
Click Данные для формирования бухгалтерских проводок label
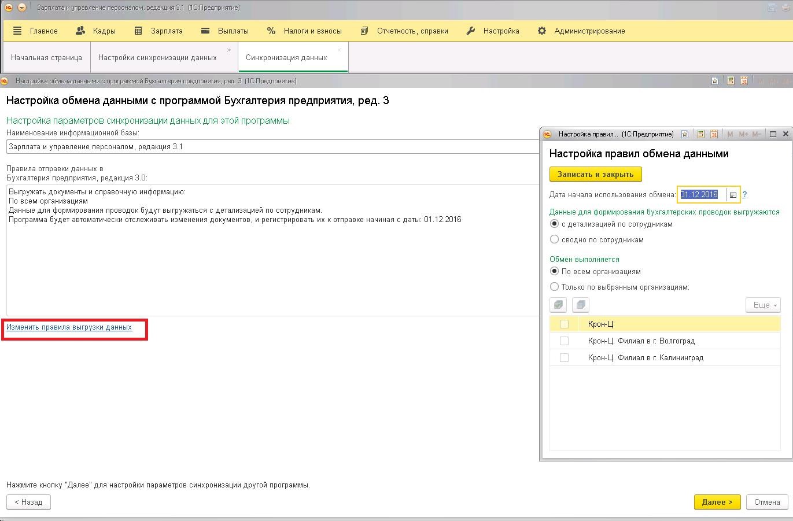[665, 212]
